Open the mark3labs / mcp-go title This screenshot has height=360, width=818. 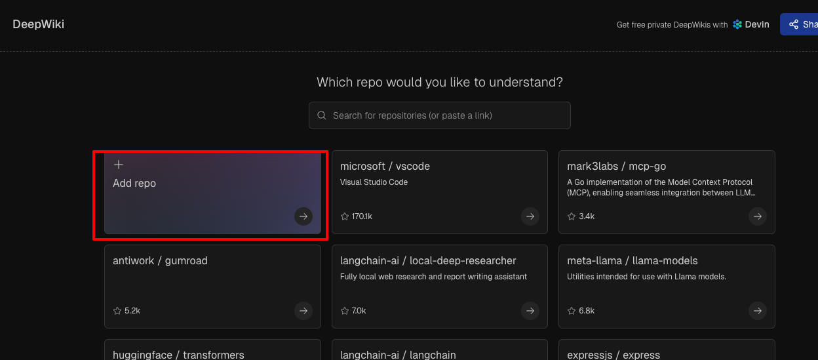[x=617, y=167]
